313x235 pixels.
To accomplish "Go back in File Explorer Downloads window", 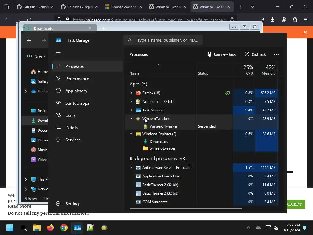I will pos(29,41).
